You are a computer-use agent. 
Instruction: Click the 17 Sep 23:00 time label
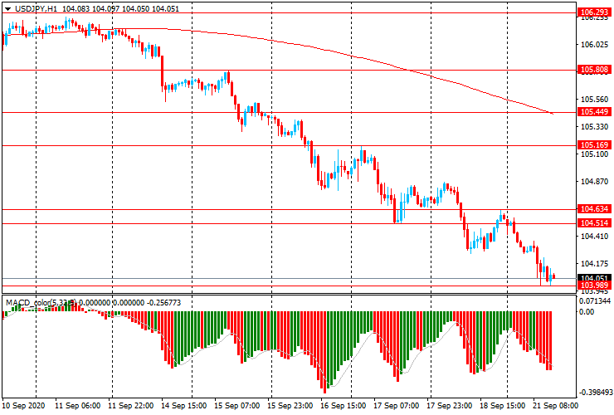click(x=450, y=405)
